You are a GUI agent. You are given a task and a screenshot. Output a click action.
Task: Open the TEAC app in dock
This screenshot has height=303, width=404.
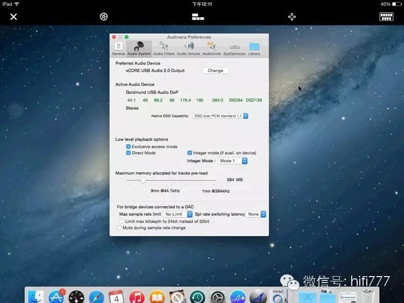278,296
